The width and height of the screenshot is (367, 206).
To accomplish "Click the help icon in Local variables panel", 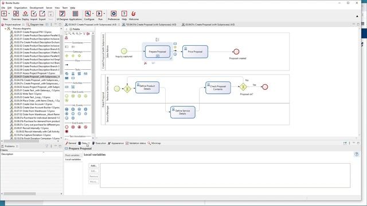I will click(356, 154).
